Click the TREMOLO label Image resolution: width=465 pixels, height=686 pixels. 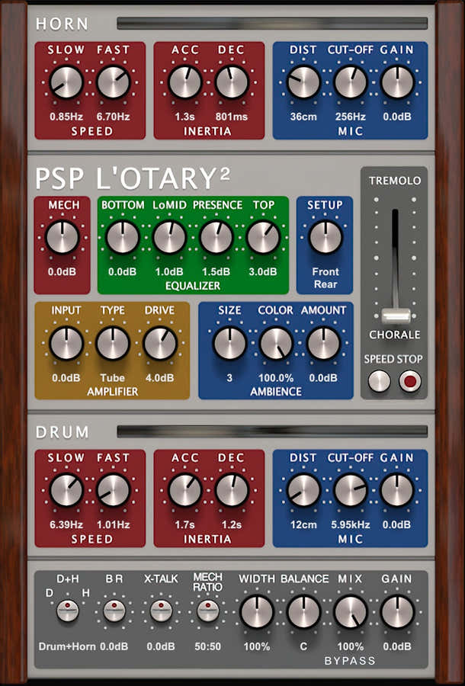click(x=395, y=181)
